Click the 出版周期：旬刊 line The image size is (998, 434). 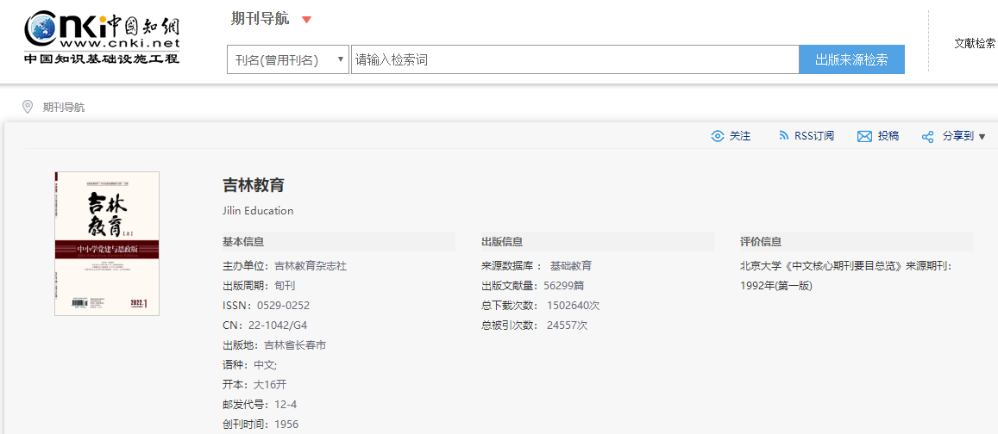pos(259,286)
